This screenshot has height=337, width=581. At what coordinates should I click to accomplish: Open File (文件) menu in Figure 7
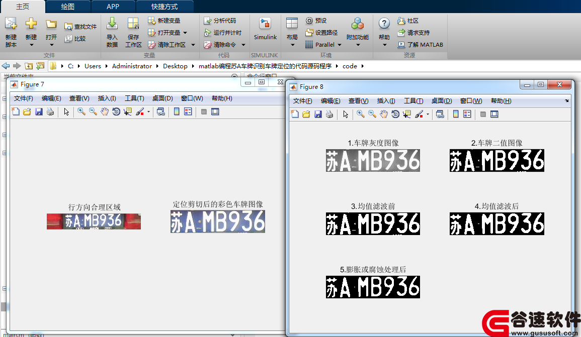23,98
